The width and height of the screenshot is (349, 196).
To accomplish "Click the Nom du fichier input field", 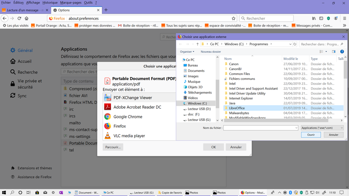I will (259, 128).
